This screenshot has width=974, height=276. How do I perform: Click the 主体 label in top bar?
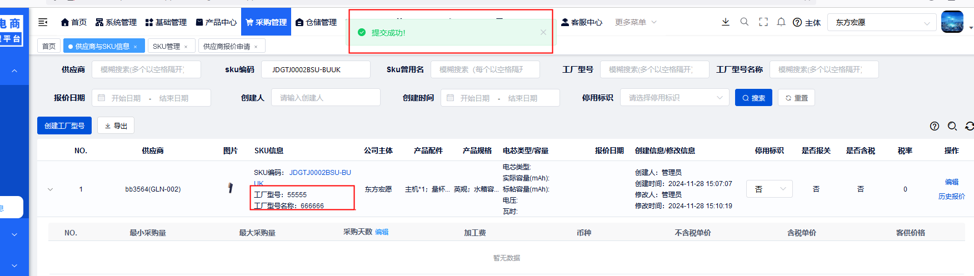813,22
